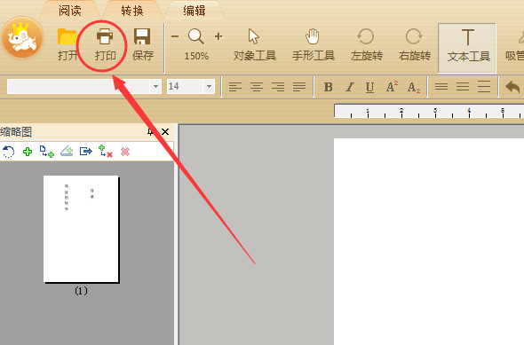The image size is (524, 345).
Task: Toggle bold formatting
Action: click(329, 87)
